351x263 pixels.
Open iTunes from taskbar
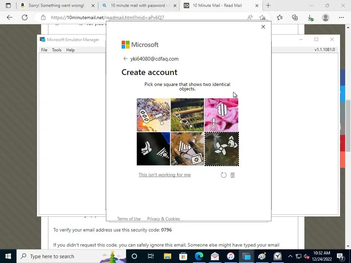230,256
